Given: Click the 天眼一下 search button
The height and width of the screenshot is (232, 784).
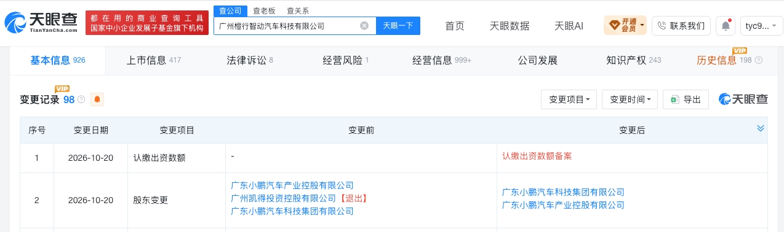Looking at the screenshot, I should click(x=398, y=26).
